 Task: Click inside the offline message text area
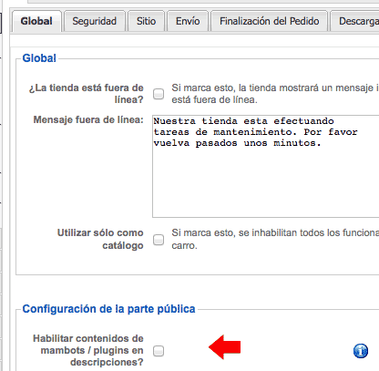[x=266, y=166]
